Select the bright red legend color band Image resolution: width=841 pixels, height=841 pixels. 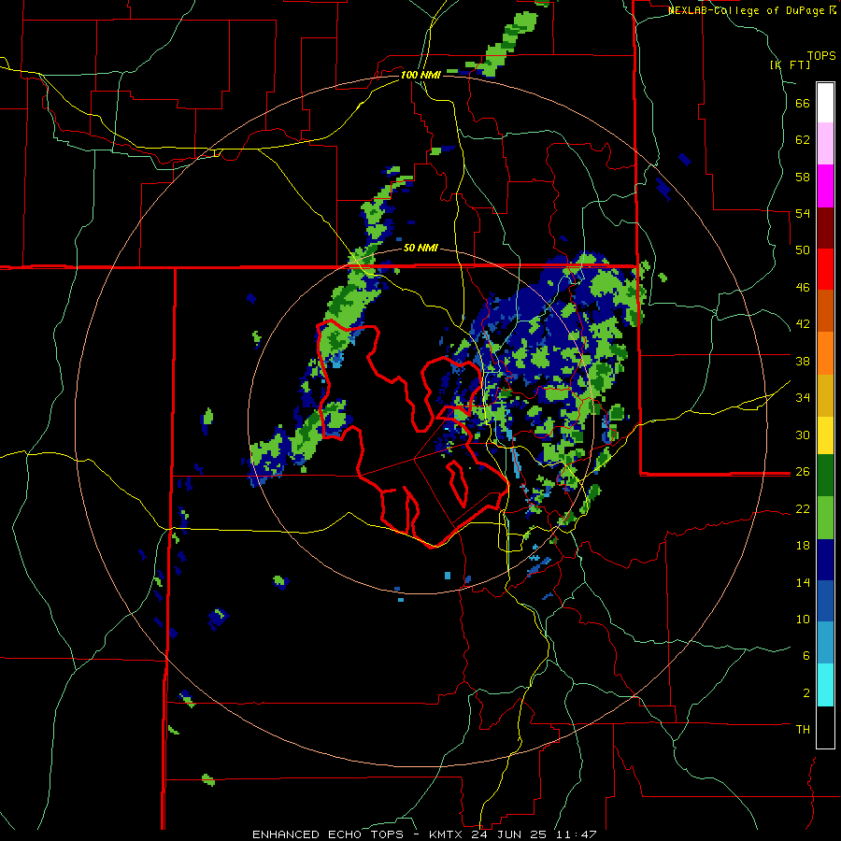pos(825,269)
